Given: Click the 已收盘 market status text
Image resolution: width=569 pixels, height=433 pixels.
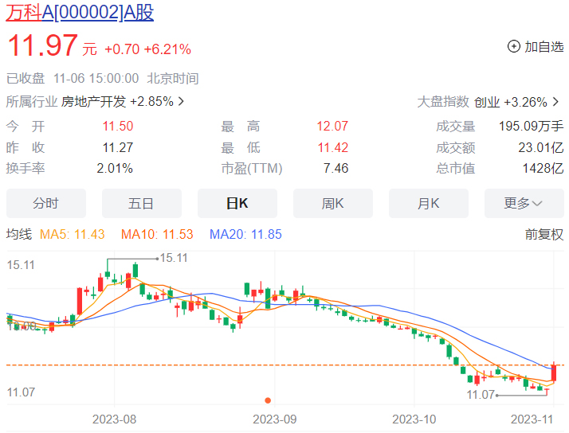Looking at the screenshot, I should pos(26,79).
